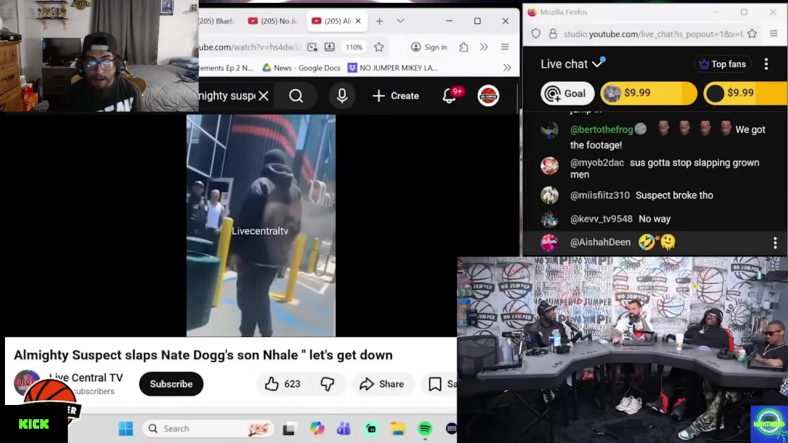Like the video with 623 likes

tap(283, 384)
